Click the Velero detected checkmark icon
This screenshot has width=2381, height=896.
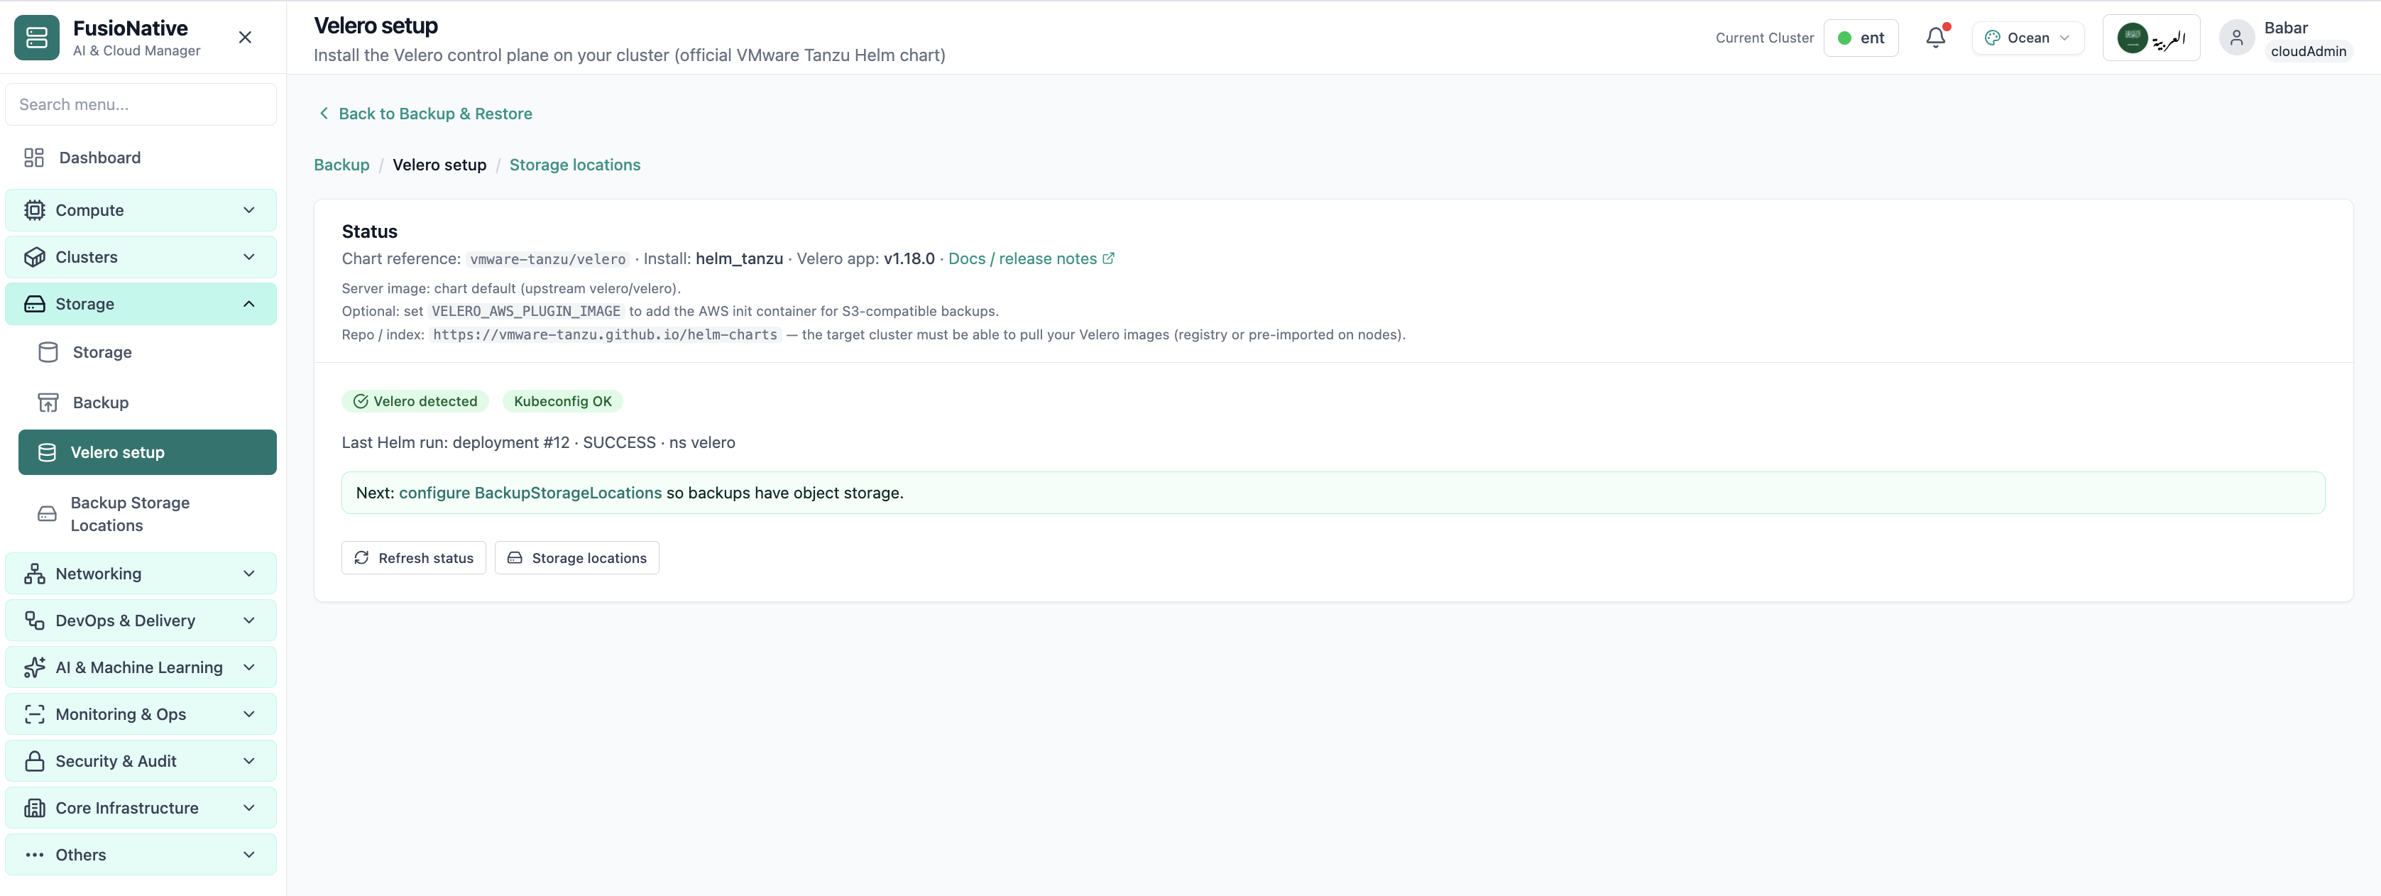pyautogui.click(x=361, y=401)
